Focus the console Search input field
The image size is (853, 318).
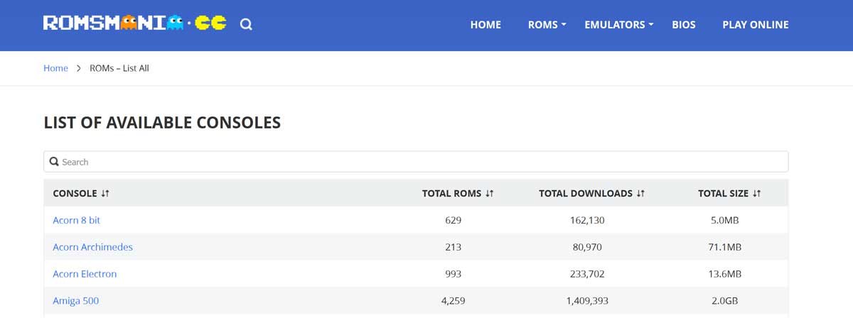point(416,162)
